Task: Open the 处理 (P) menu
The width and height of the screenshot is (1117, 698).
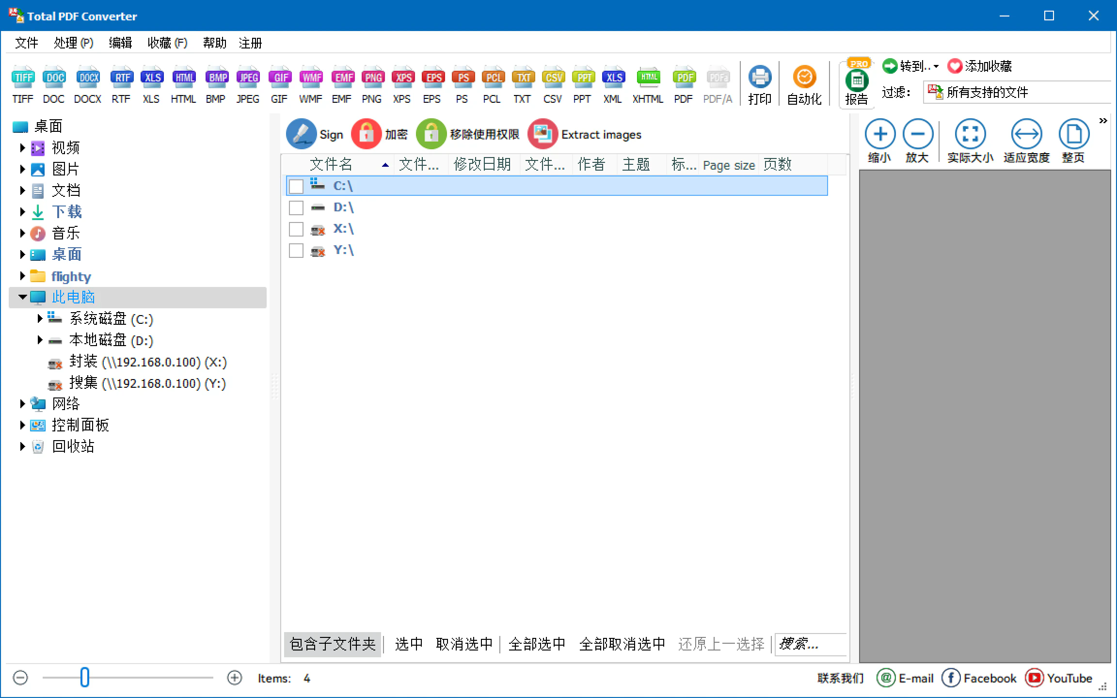Action: click(x=73, y=43)
